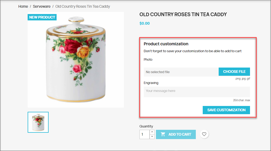Open the Home breadcrumb link

coord(23,6)
